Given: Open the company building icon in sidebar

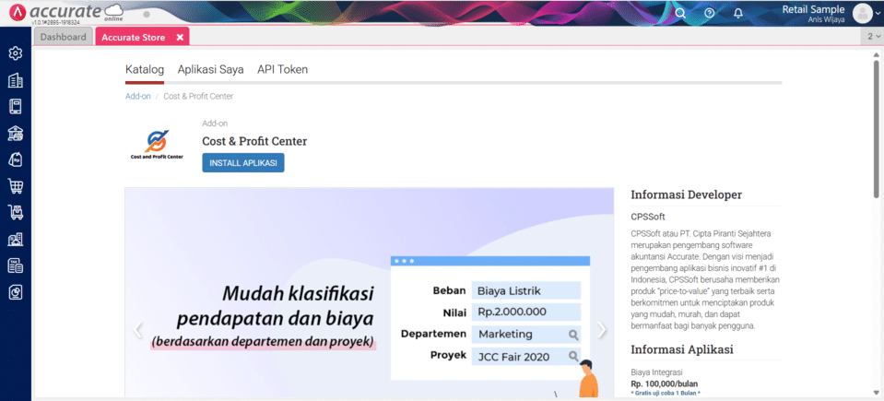Looking at the screenshot, I should click(x=16, y=80).
